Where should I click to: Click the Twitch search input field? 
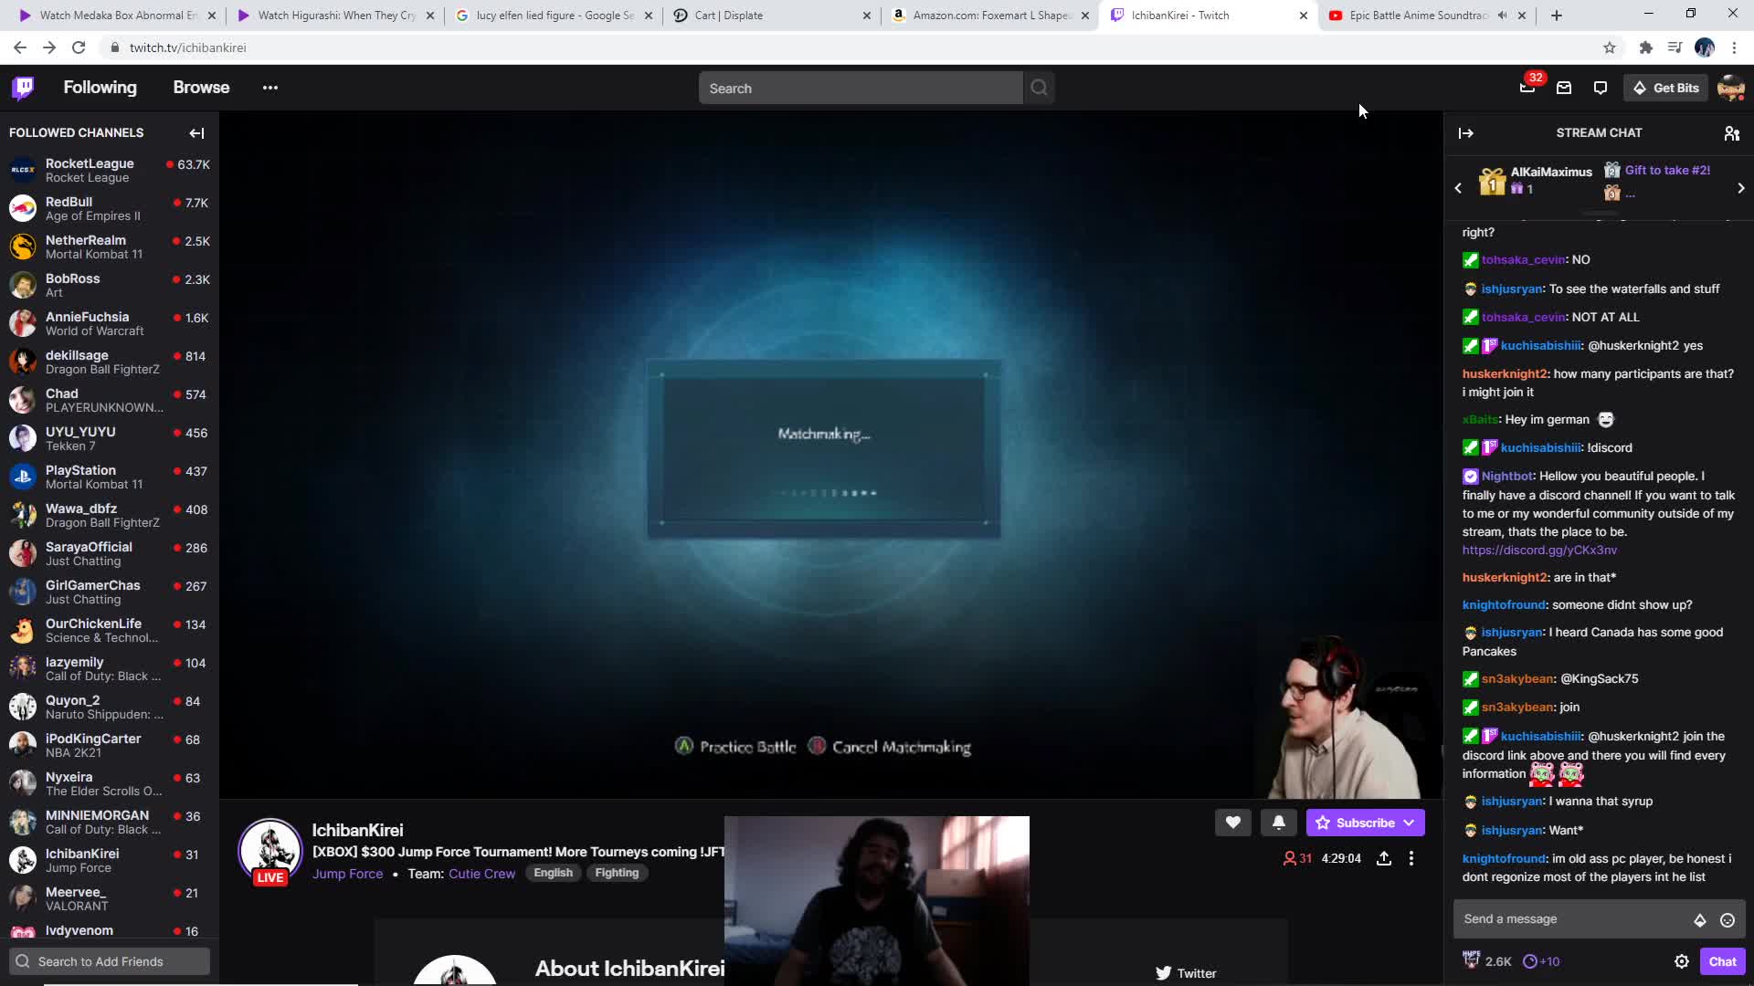coord(861,89)
